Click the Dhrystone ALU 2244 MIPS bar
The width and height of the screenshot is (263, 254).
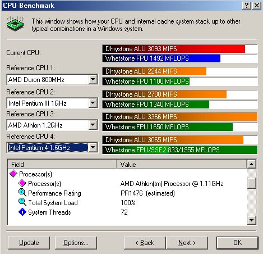click(x=154, y=71)
